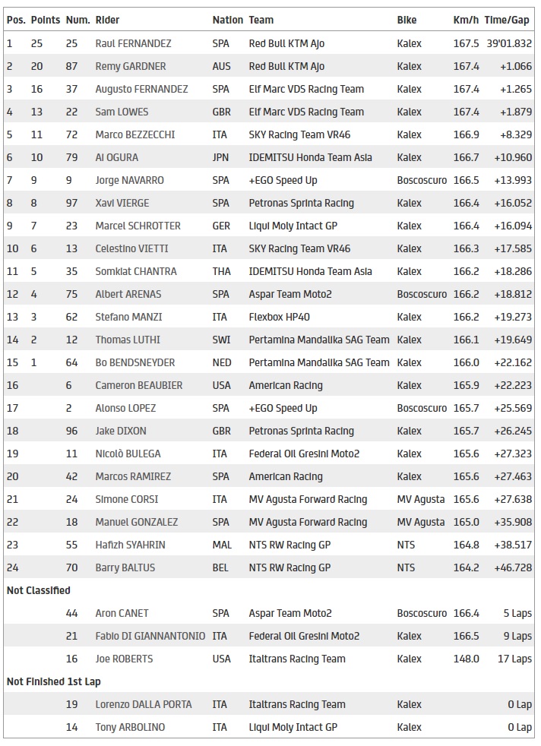
Task: Click the Rider column header
Action: pos(107,20)
